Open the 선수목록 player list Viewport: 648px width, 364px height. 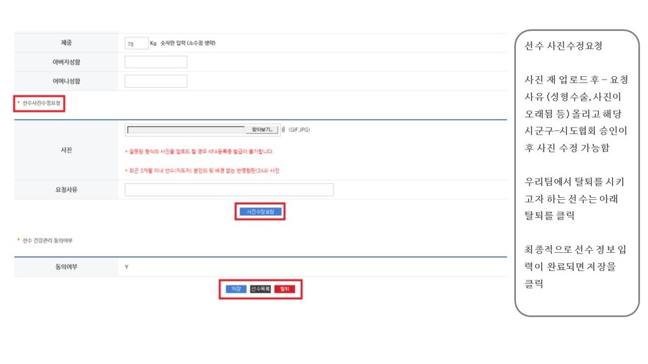pyautogui.click(x=260, y=289)
